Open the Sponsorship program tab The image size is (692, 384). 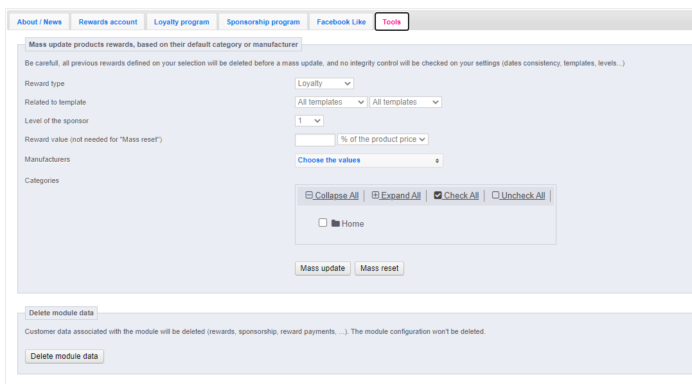tap(263, 22)
